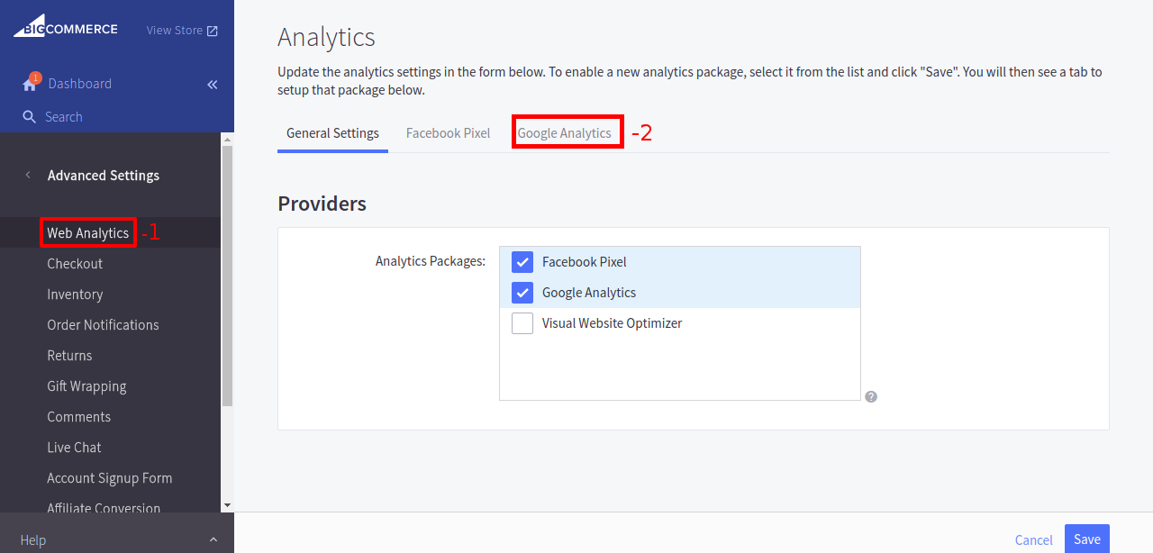Open Returns settings
The height and width of the screenshot is (553, 1153).
click(69, 356)
